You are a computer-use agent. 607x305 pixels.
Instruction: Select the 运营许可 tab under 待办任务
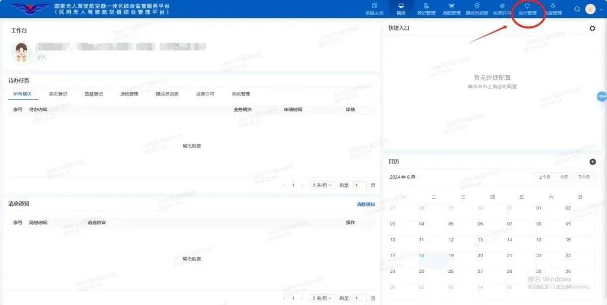pos(205,94)
